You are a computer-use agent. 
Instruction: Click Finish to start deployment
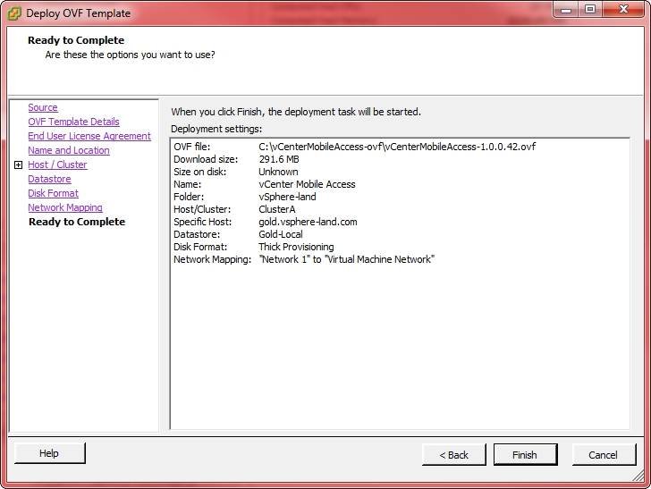tap(525, 454)
